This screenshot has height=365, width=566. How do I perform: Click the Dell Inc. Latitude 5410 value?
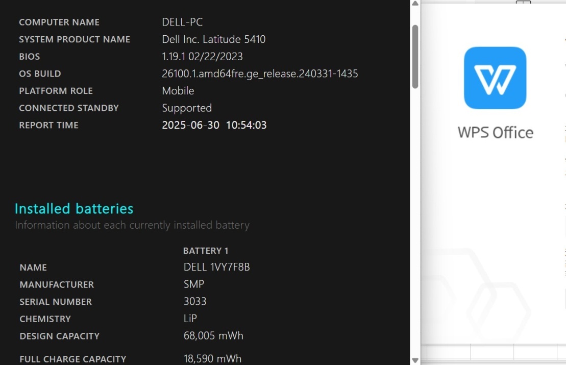pyautogui.click(x=214, y=39)
